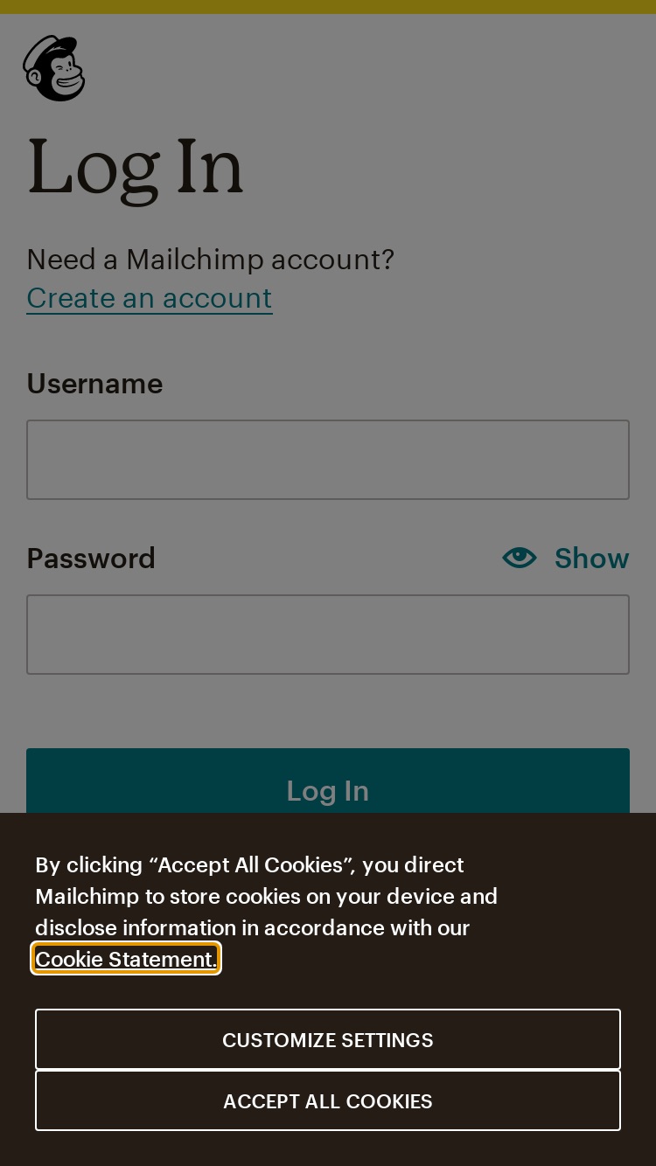Click the Password field label
The width and height of the screenshot is (656, 1166).
pos(91,559)
